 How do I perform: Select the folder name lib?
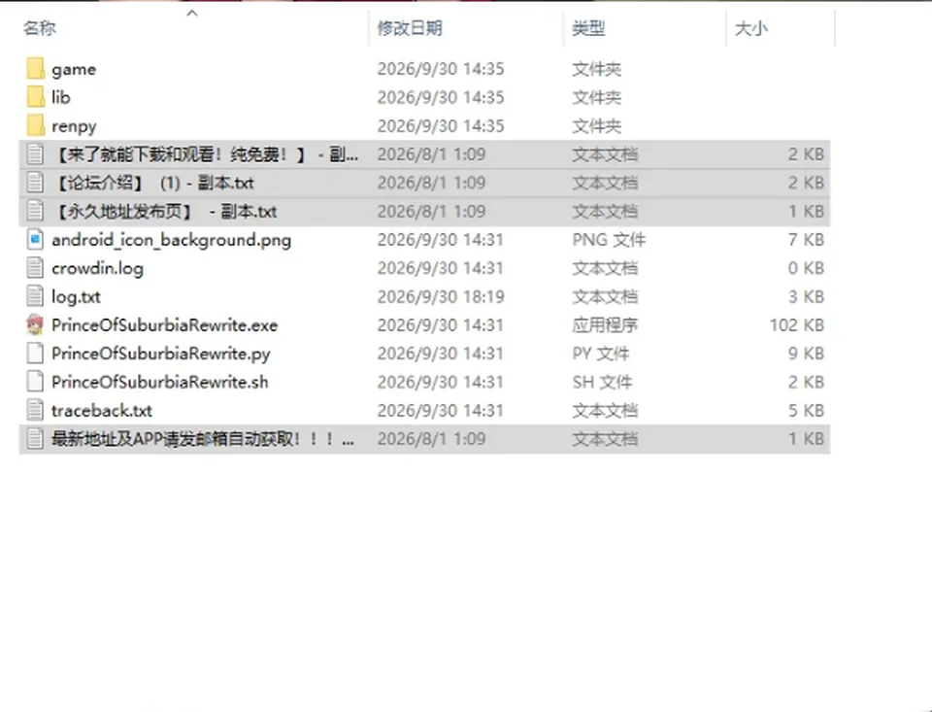click(x=60, y=97)
